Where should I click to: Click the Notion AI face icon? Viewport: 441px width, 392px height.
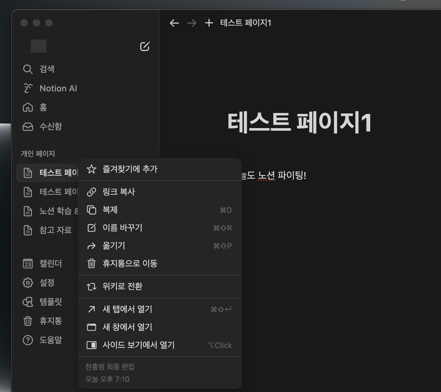point(28,88)
